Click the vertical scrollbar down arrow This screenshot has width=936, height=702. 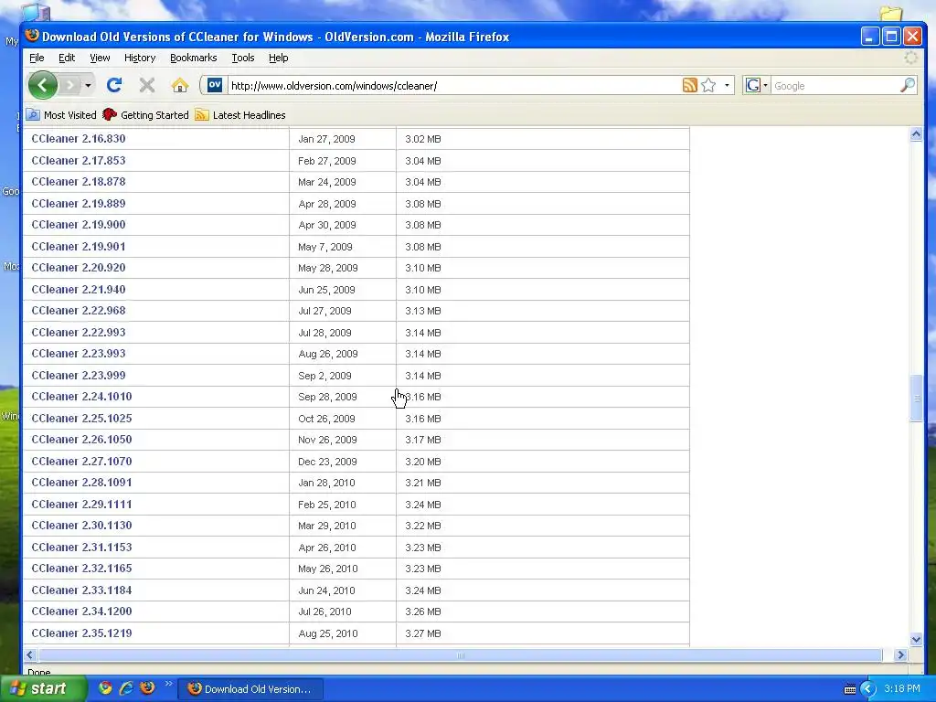pyautogui.click(x=916, y=639)
